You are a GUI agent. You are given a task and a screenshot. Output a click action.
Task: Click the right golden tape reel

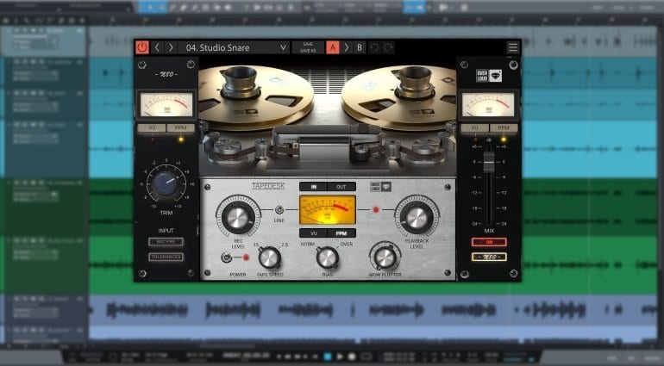tap(401, 98)
